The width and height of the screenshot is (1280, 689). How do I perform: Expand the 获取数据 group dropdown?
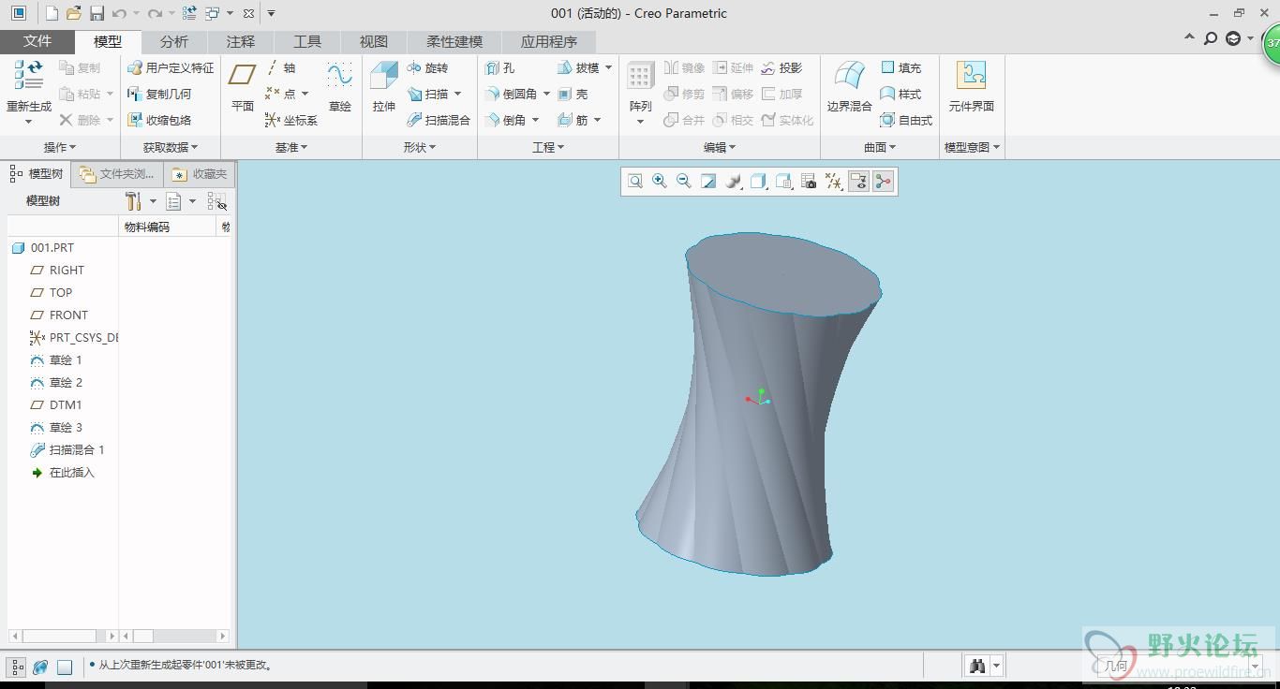(171, 147)
